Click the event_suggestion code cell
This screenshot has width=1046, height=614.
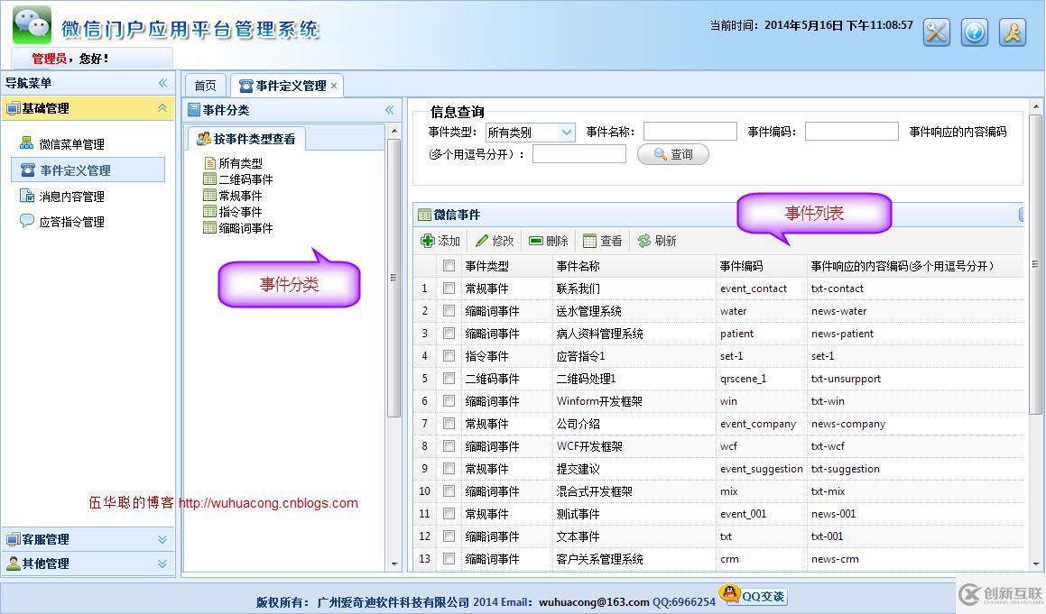click(761, 469)
